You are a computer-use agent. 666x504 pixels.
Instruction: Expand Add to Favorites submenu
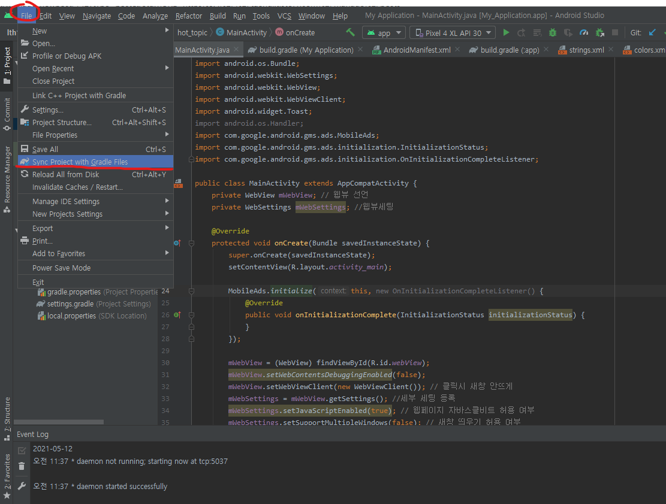coord(95,254)
